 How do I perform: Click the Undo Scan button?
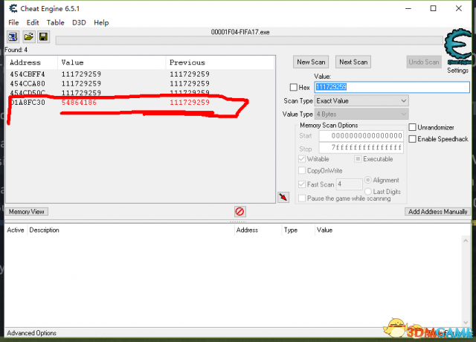point(424,62)
